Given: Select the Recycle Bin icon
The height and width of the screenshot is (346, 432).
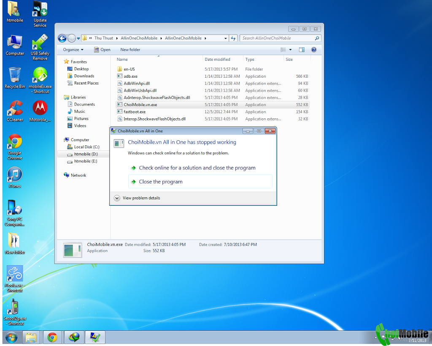Looking at the screenshot, I should pos(15,78).
